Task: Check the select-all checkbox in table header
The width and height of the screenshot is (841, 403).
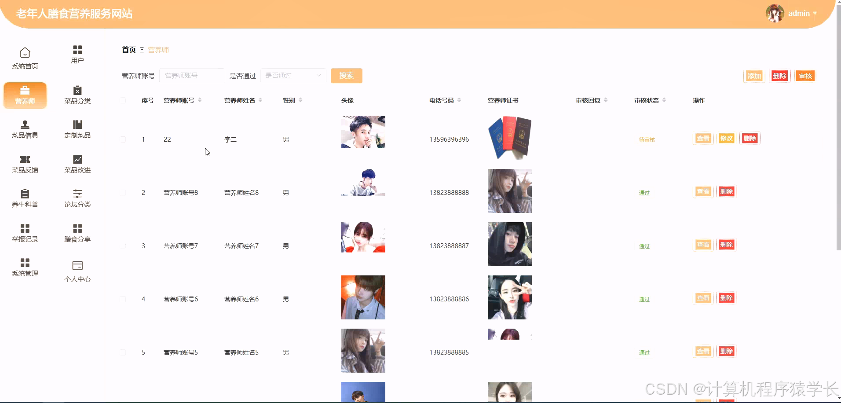Action: click(123, 100)
